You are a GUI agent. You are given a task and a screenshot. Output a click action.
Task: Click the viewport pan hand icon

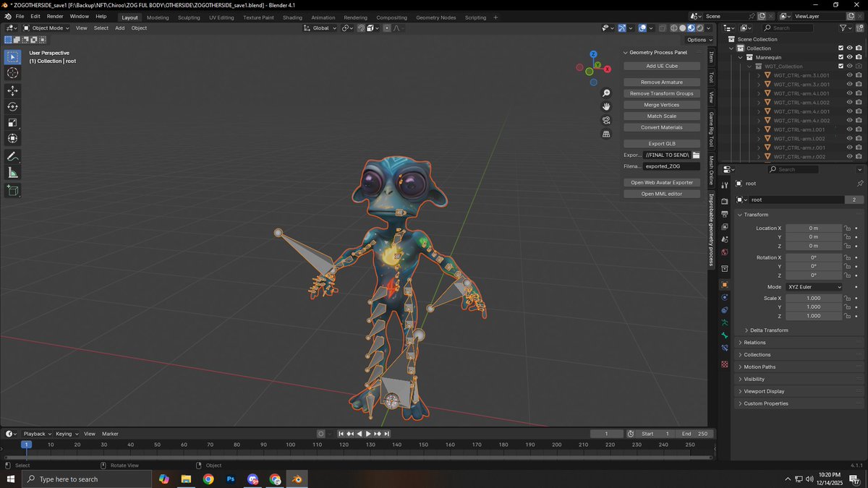point(606,106)
